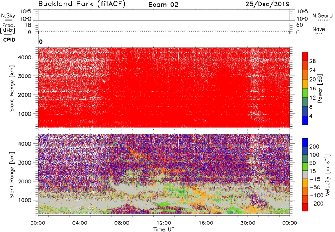Click the '4' label on power color bar
This screenshot has height=232, width=335.
(x=311, y=116)
